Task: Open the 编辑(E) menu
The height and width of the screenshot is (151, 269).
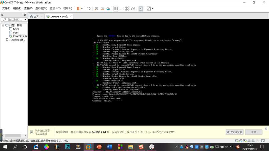Action: tap(17, 8)
